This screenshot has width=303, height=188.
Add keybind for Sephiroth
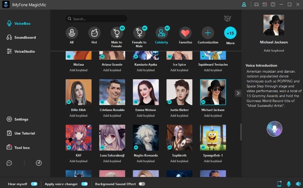pos(179,161)
